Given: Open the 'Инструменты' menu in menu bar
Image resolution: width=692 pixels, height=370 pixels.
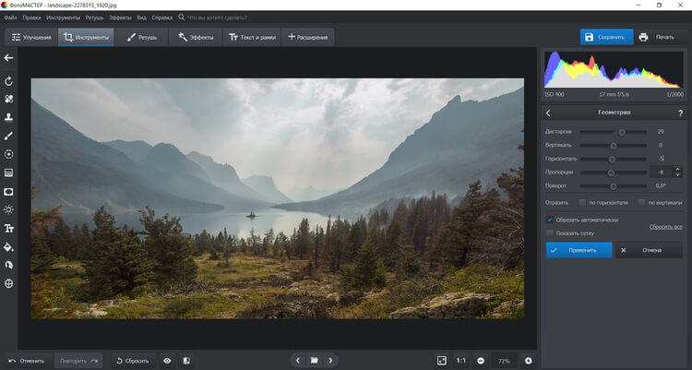Looking at the screenshot, I should coord(63,18).
